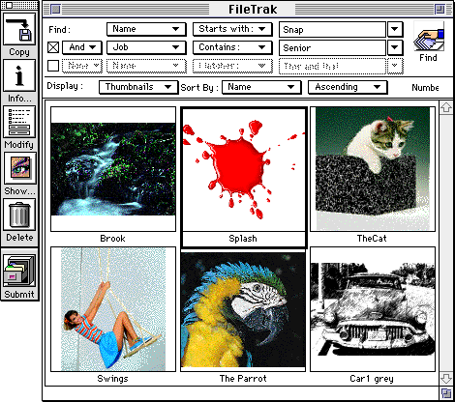This screenshot has width=455, height=402.
Task: Run the search with the Find icon
Action: pyautogui.click(x=429, y=37)
